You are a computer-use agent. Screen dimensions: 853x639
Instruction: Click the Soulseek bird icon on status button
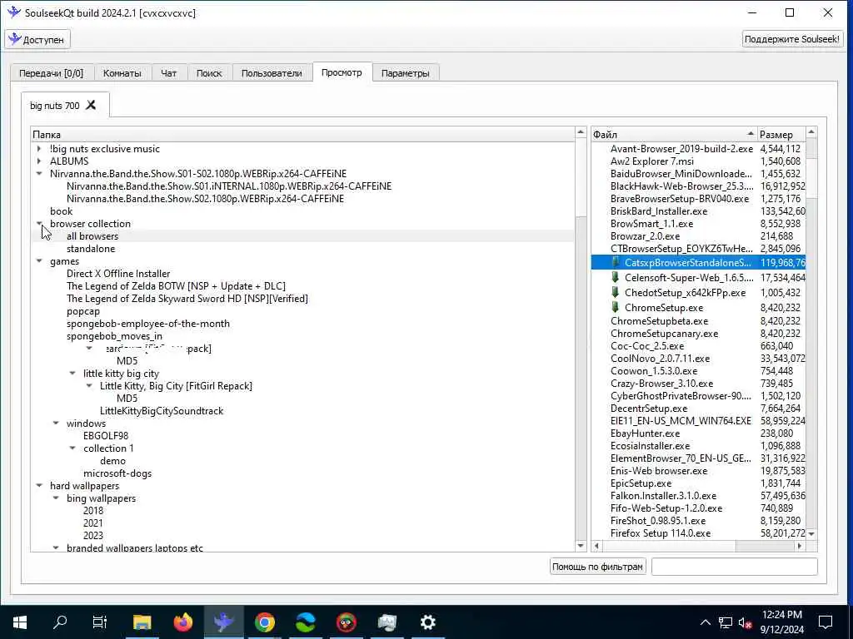tap(15, 39)
